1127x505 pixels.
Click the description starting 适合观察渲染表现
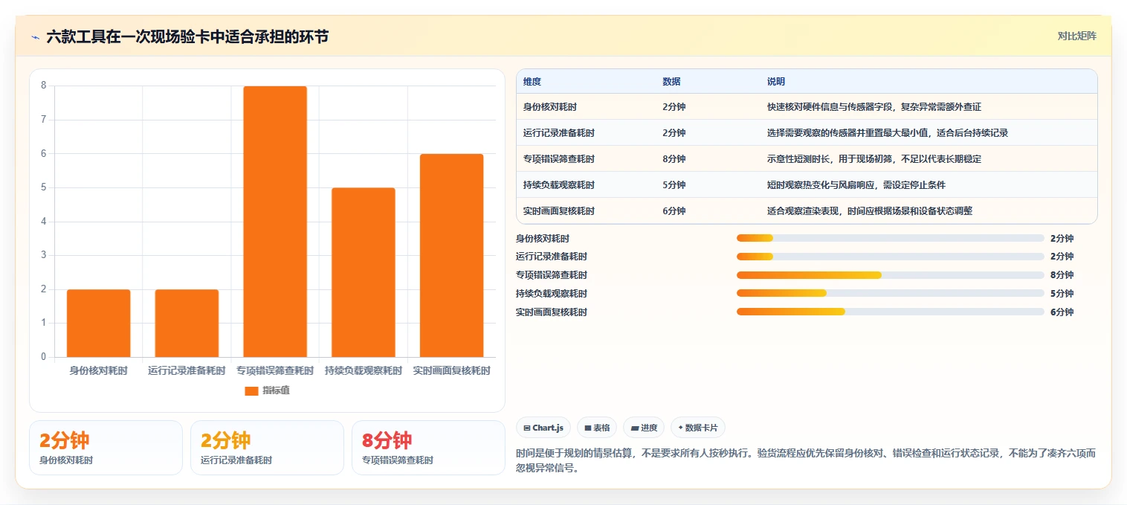pos(870,211)
